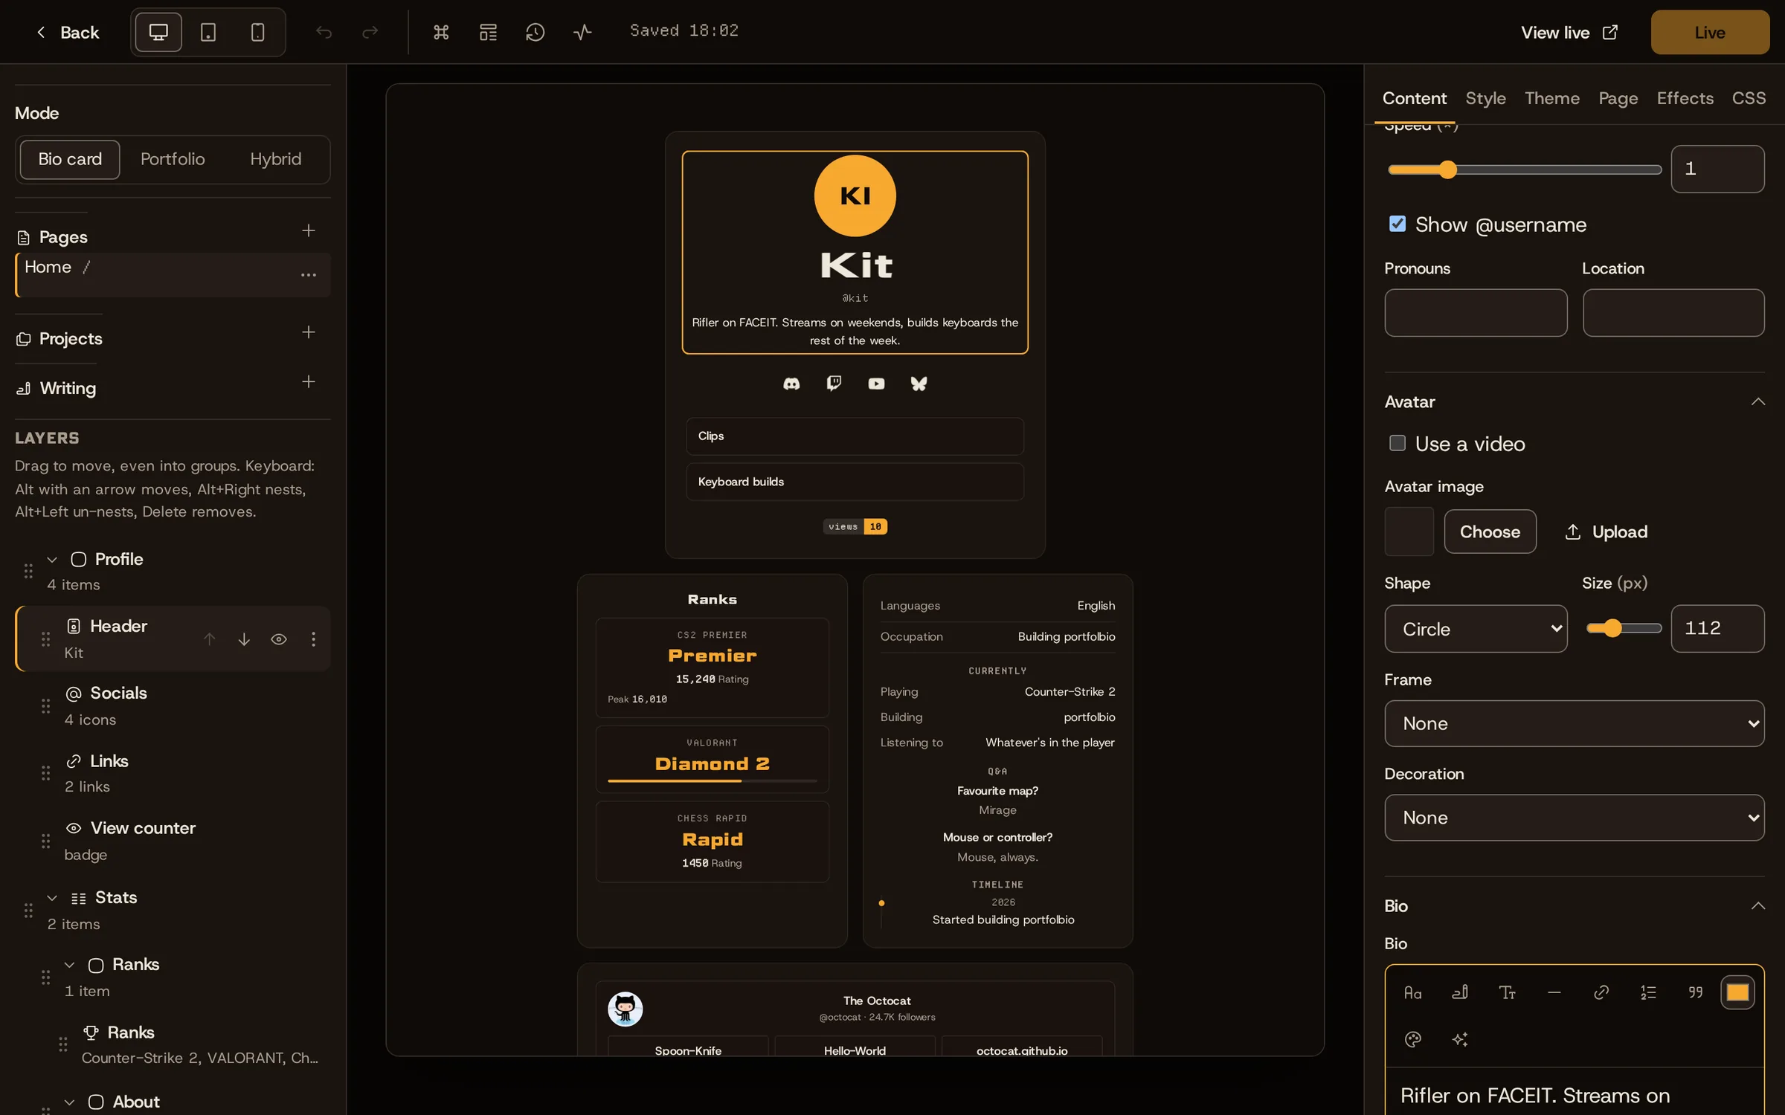The height and width of the screenshot is (1115, 1785).
Task: Add a new writing entry with plus
Action: tap(308, 382)
